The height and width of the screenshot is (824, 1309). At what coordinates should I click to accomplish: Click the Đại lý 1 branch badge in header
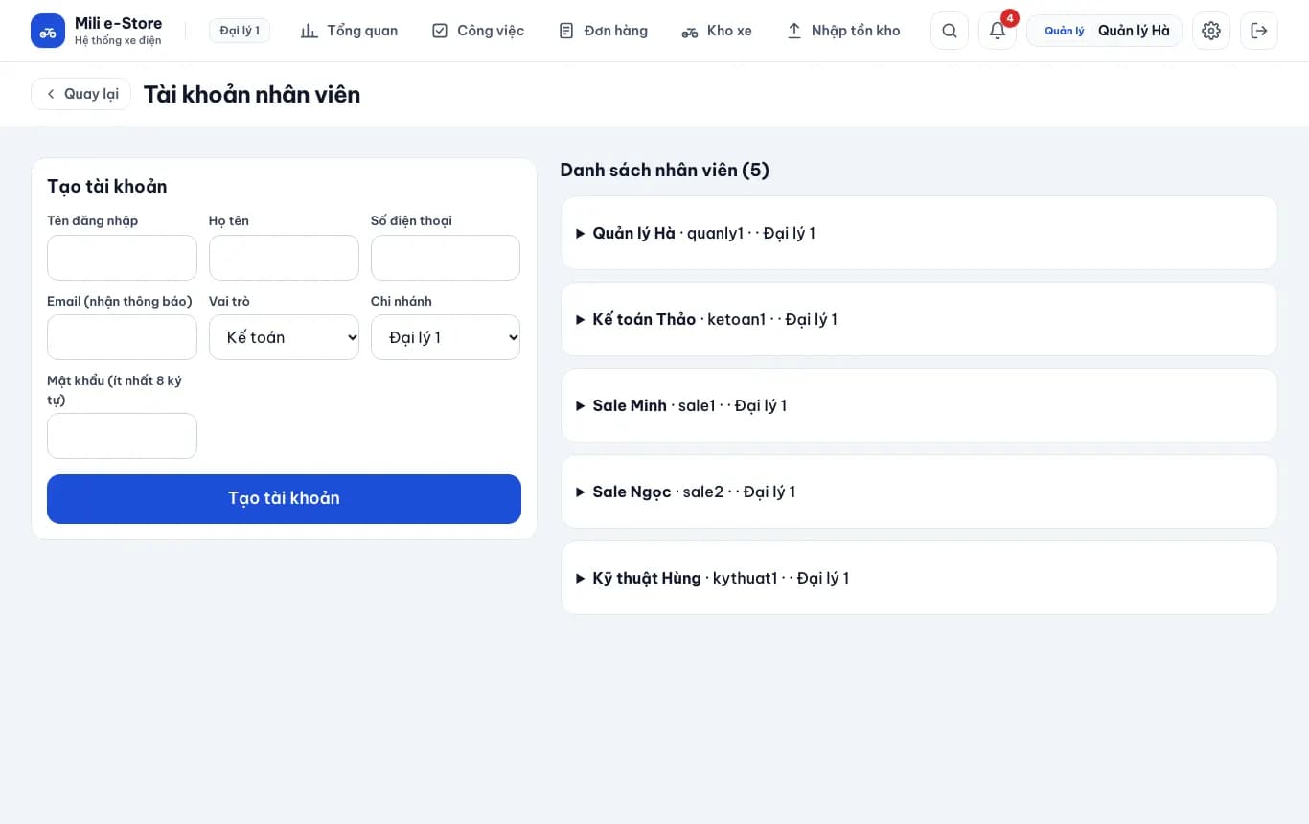click(x=240, y=31)
